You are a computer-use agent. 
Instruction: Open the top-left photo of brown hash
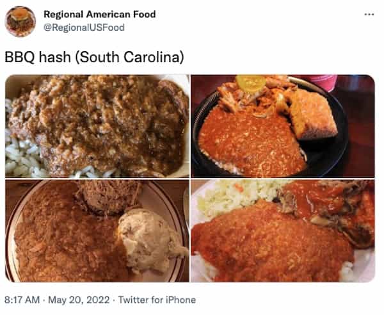point(97,126)
